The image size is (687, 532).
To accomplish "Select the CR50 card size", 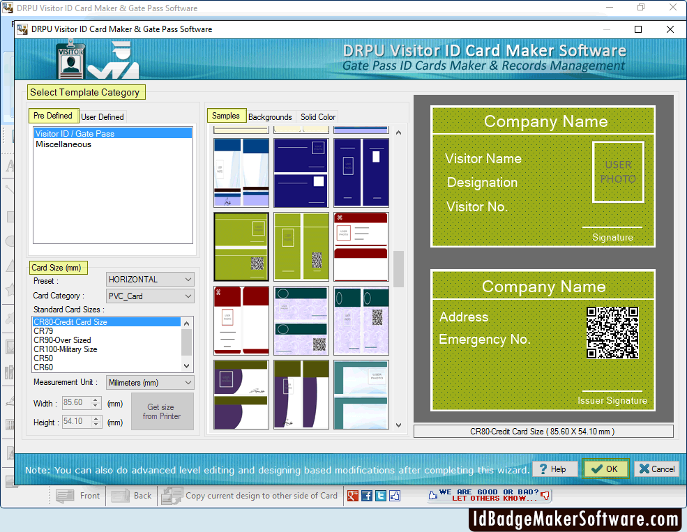I will click(107, 358).
